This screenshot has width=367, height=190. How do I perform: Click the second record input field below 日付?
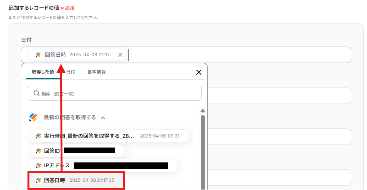point(279,96)
